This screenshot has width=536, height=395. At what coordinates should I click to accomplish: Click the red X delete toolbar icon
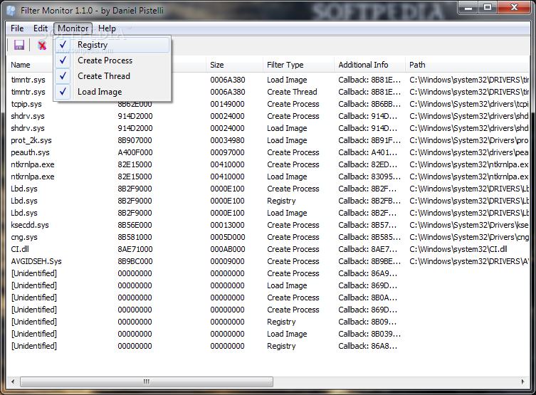[x=42, y=45]
